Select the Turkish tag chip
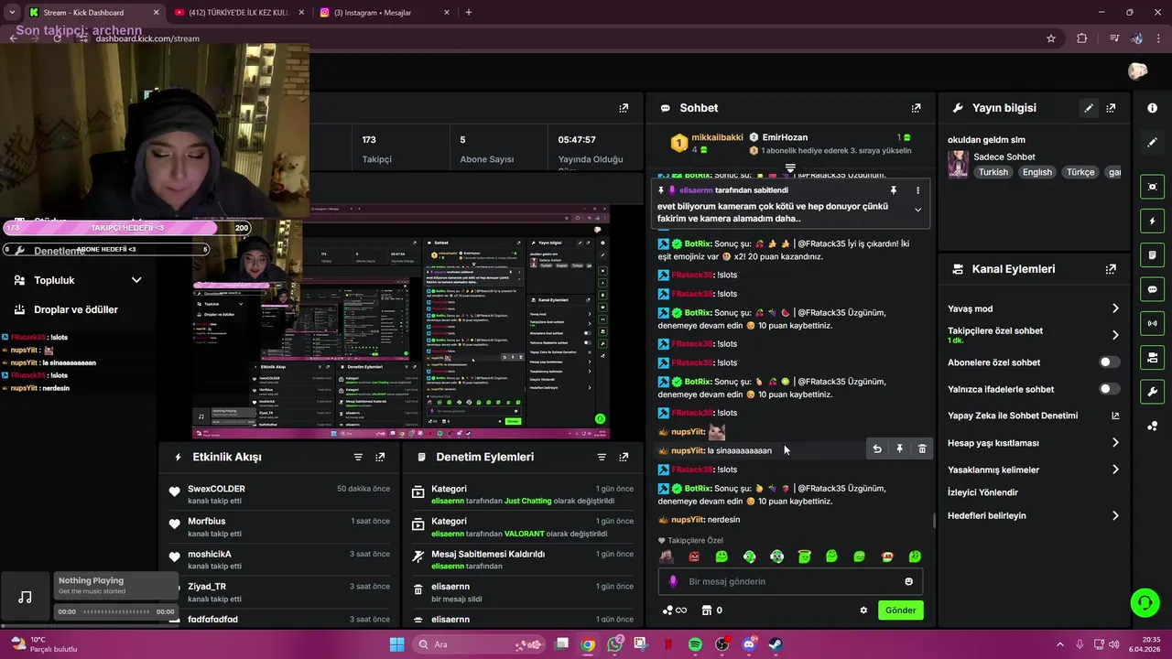Viewport: 1172px width, 659px height. tap(993, 172)
